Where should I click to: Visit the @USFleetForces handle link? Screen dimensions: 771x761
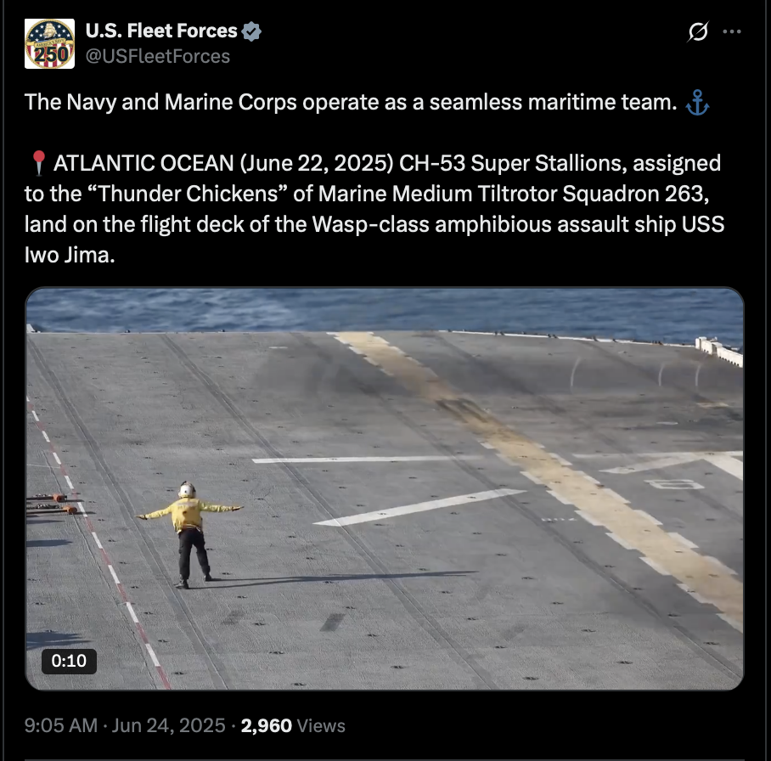[x=158, y=56]
